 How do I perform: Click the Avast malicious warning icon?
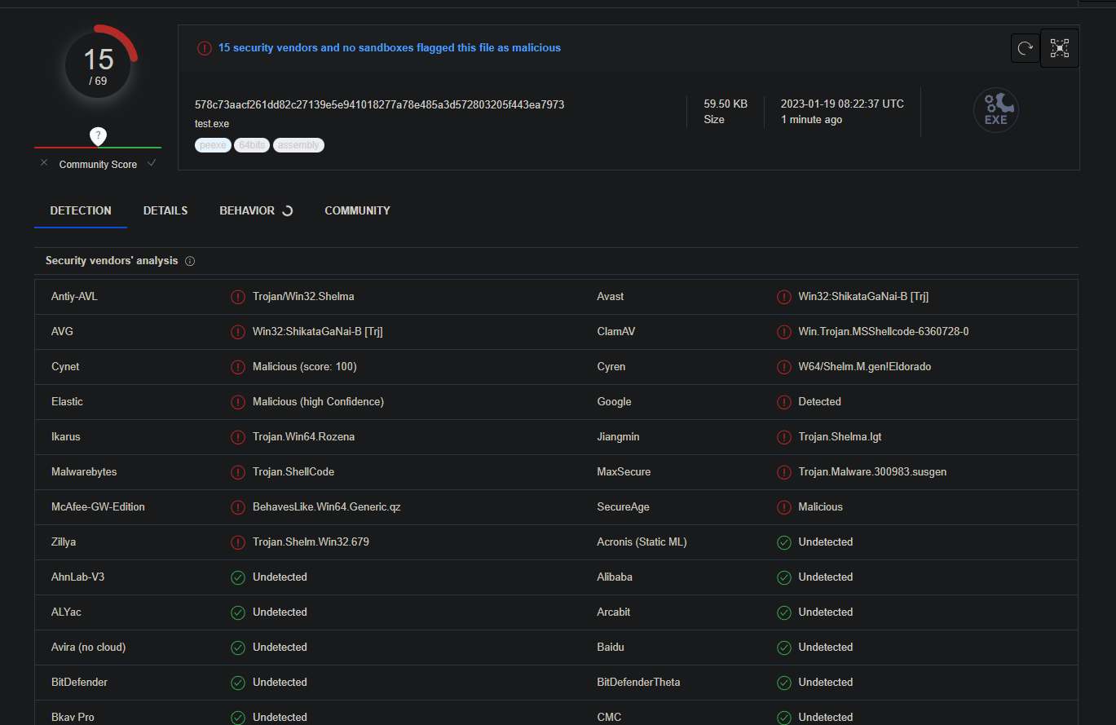tap(784, 297)
